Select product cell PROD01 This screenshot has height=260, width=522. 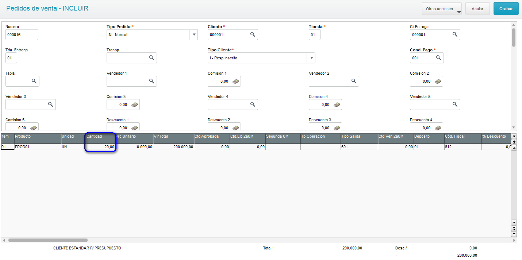[x=38, y=147]
